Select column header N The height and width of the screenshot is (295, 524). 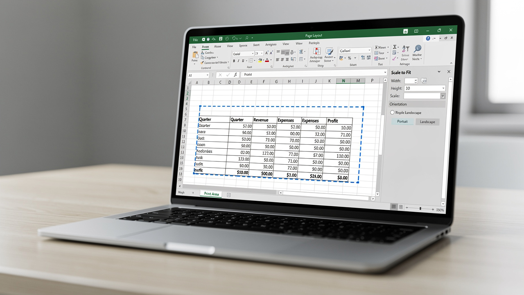(x=343, y=81)
